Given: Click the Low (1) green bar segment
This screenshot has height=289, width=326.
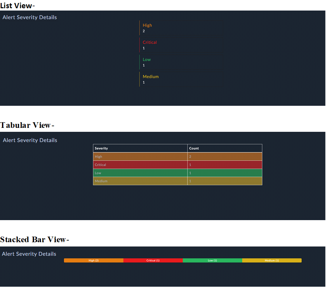Looking at the screenshot, I should coord(212,260).
